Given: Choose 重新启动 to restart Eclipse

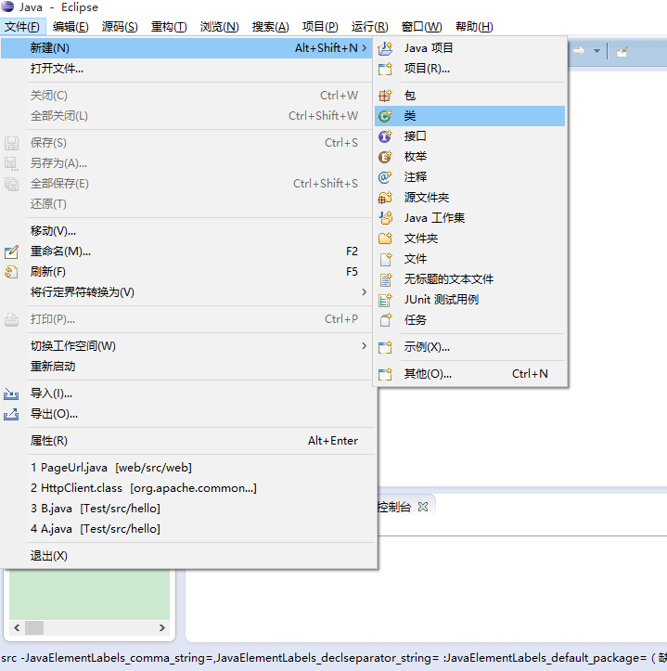Looking at the screenshot, I should (187, 367).
